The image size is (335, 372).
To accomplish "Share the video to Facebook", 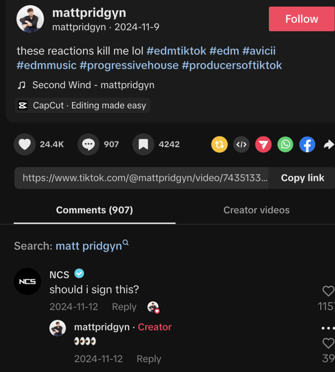I will (x=307, y=144).
